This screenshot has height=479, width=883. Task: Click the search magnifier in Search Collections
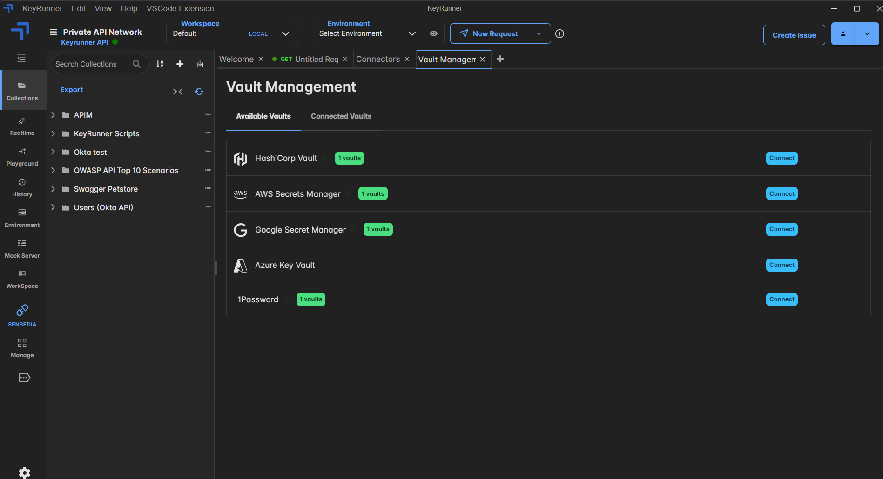click(x=136, y=64)
